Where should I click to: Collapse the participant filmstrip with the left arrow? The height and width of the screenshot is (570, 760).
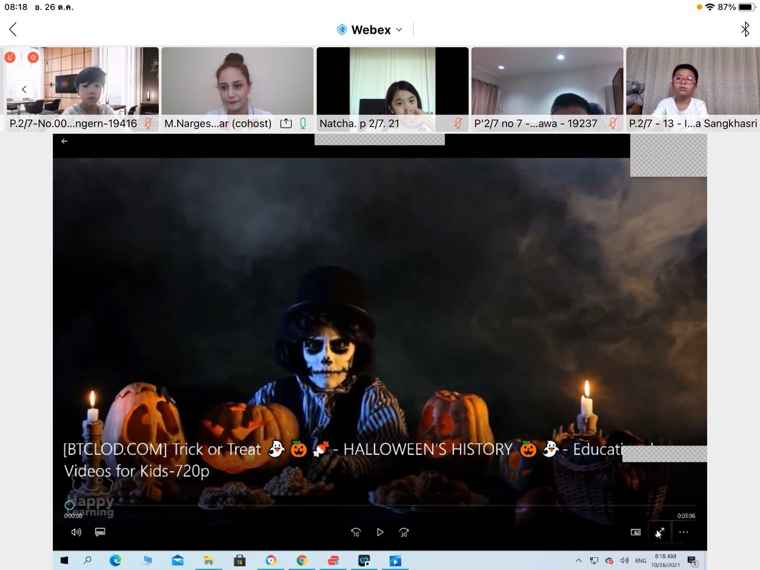tap(24, 89)
